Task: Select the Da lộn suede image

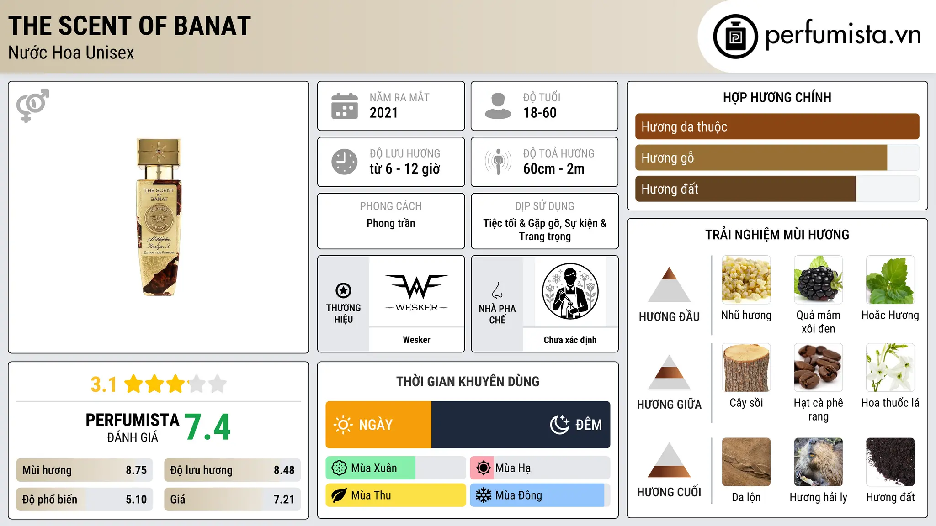Action: (x=746, y=462)
